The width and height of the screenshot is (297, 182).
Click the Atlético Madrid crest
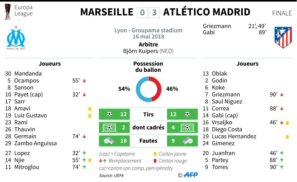coord(283,37)
